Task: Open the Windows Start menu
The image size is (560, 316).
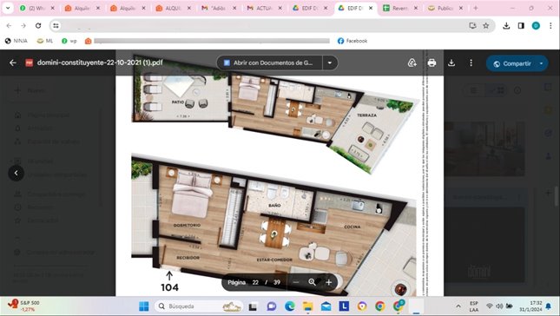Action: coord(144,306)
